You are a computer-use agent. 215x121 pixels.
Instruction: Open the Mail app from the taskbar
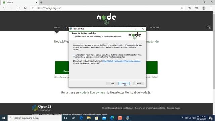point(104,118)
